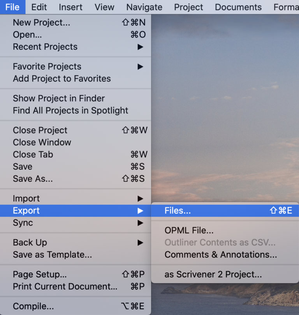Open an existing project
The height and width of the screenshot is (315, 299).
[27, 35]
